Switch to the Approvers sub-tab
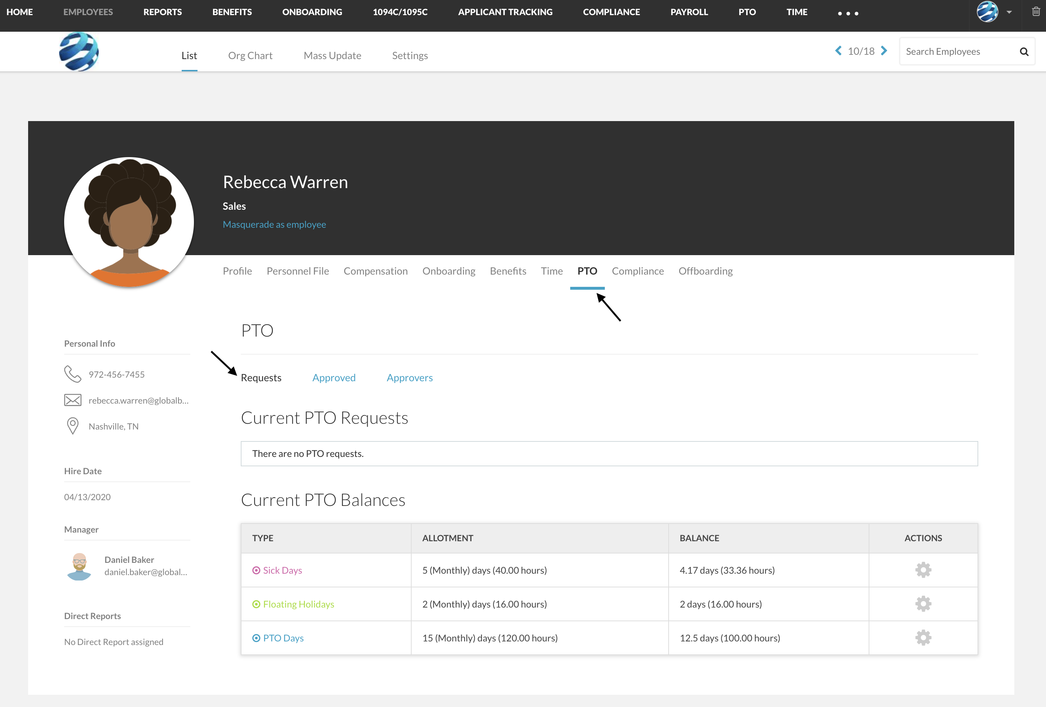This screenshot has width=1046, height=707. click(409, 378)
